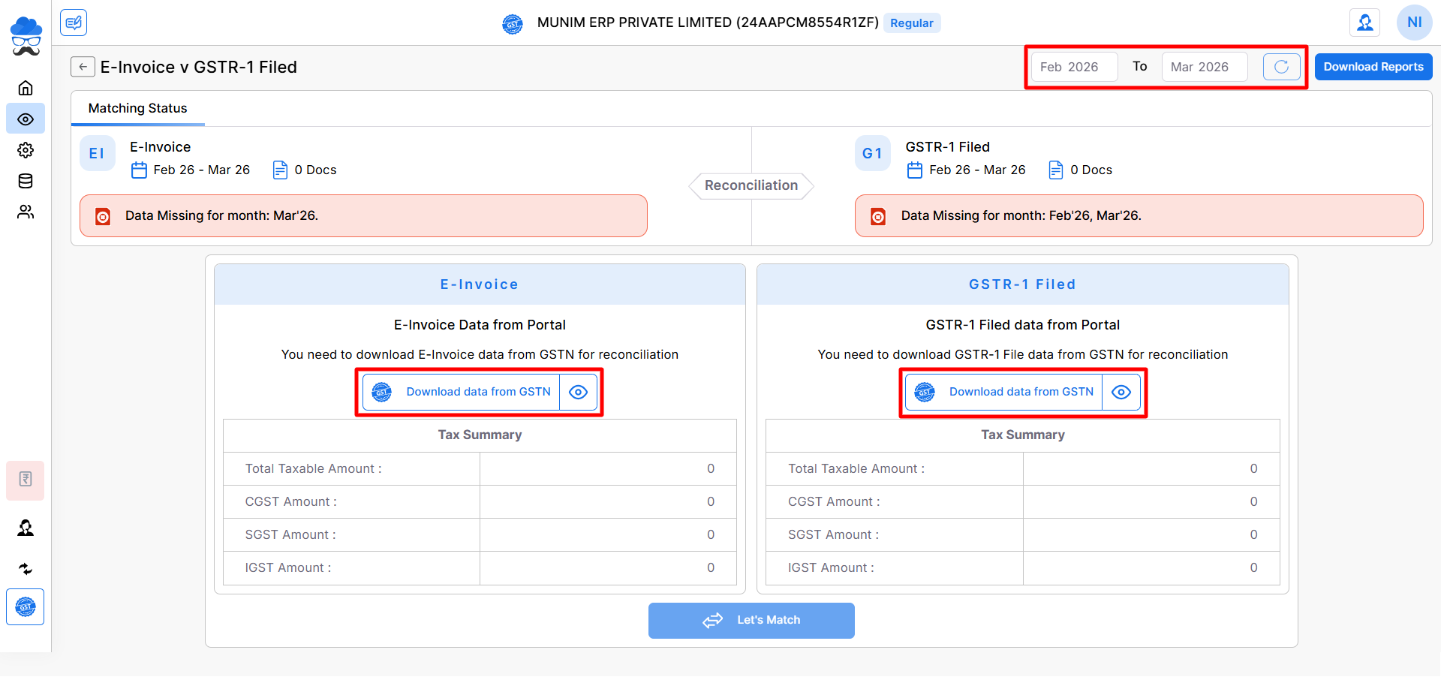Screen dimensions: 1441x677
Task: Select the Matching Status tab
Action: [137, 108]
